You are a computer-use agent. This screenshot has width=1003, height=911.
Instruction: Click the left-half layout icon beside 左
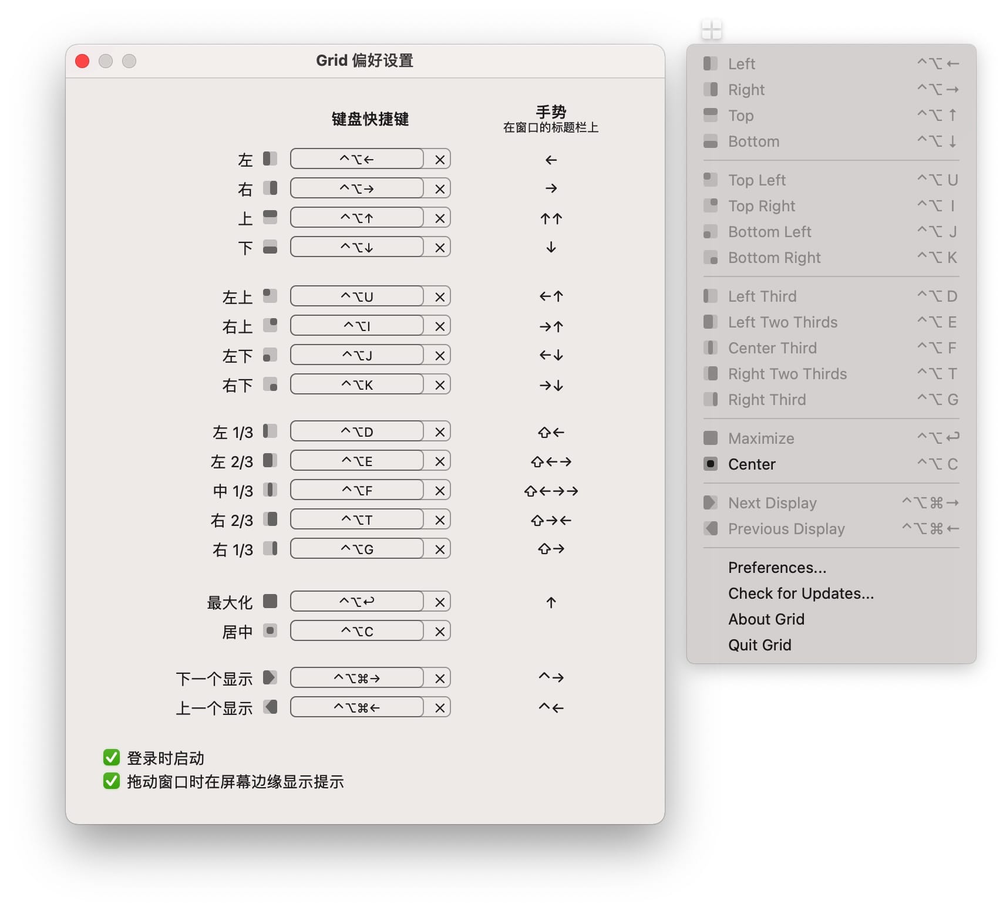pyautogui.click(x=270, y=159)
